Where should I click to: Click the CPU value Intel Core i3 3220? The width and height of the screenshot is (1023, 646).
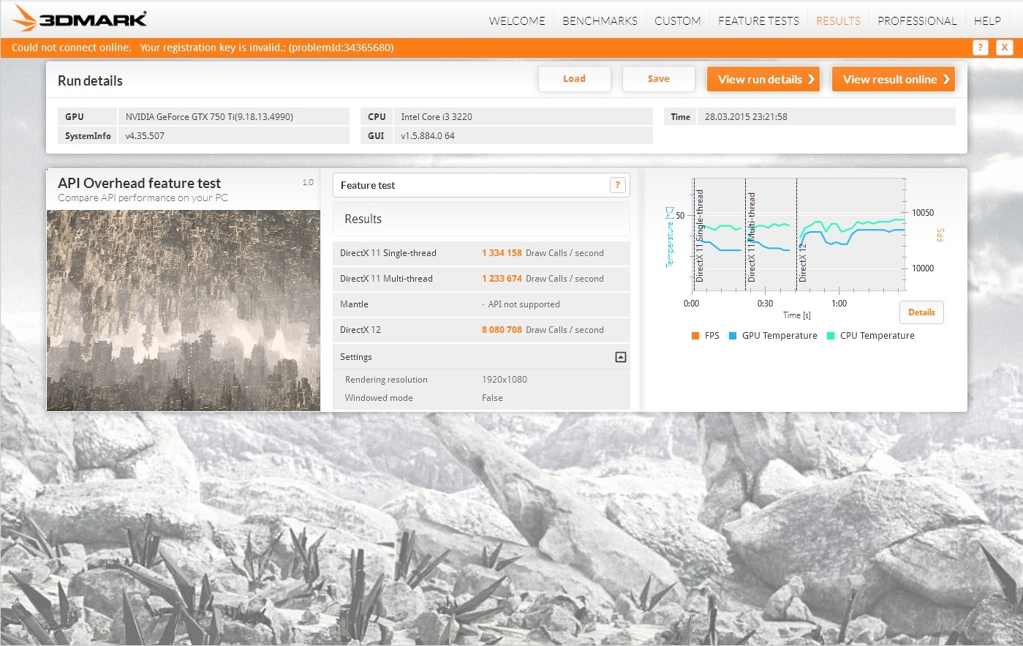pyautogui.click(x=437, y=117)
